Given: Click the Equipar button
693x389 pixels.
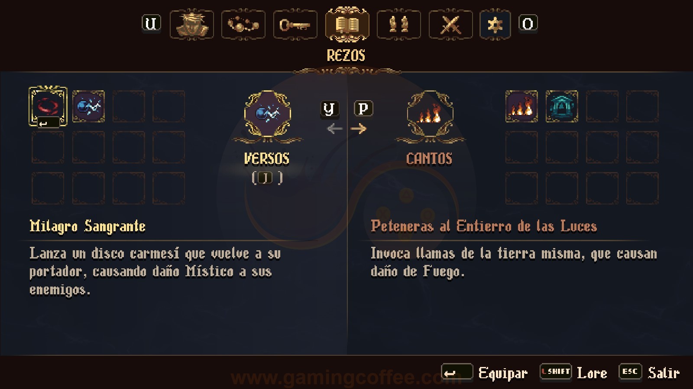Looking at the screenshot, I should (485, 373).
